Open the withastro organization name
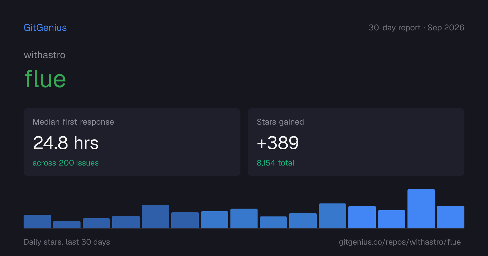Screen dimensions: 488x256 click(44, 55)
